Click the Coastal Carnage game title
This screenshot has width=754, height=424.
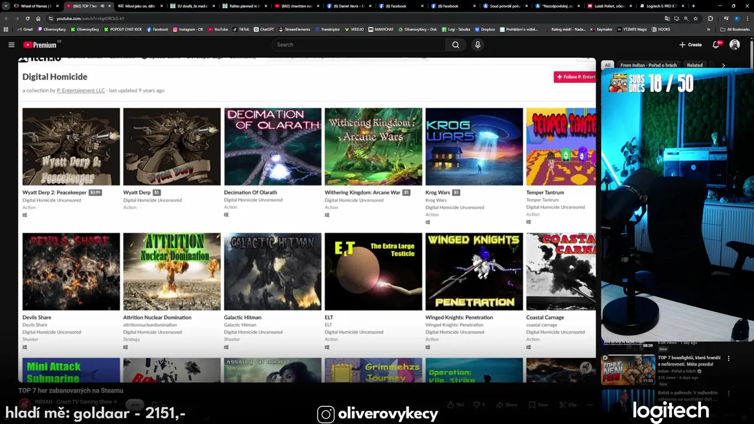[x=545, y=317]
